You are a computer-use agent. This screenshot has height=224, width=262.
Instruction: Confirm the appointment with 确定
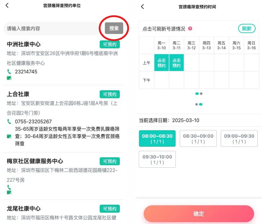point(199,214)
